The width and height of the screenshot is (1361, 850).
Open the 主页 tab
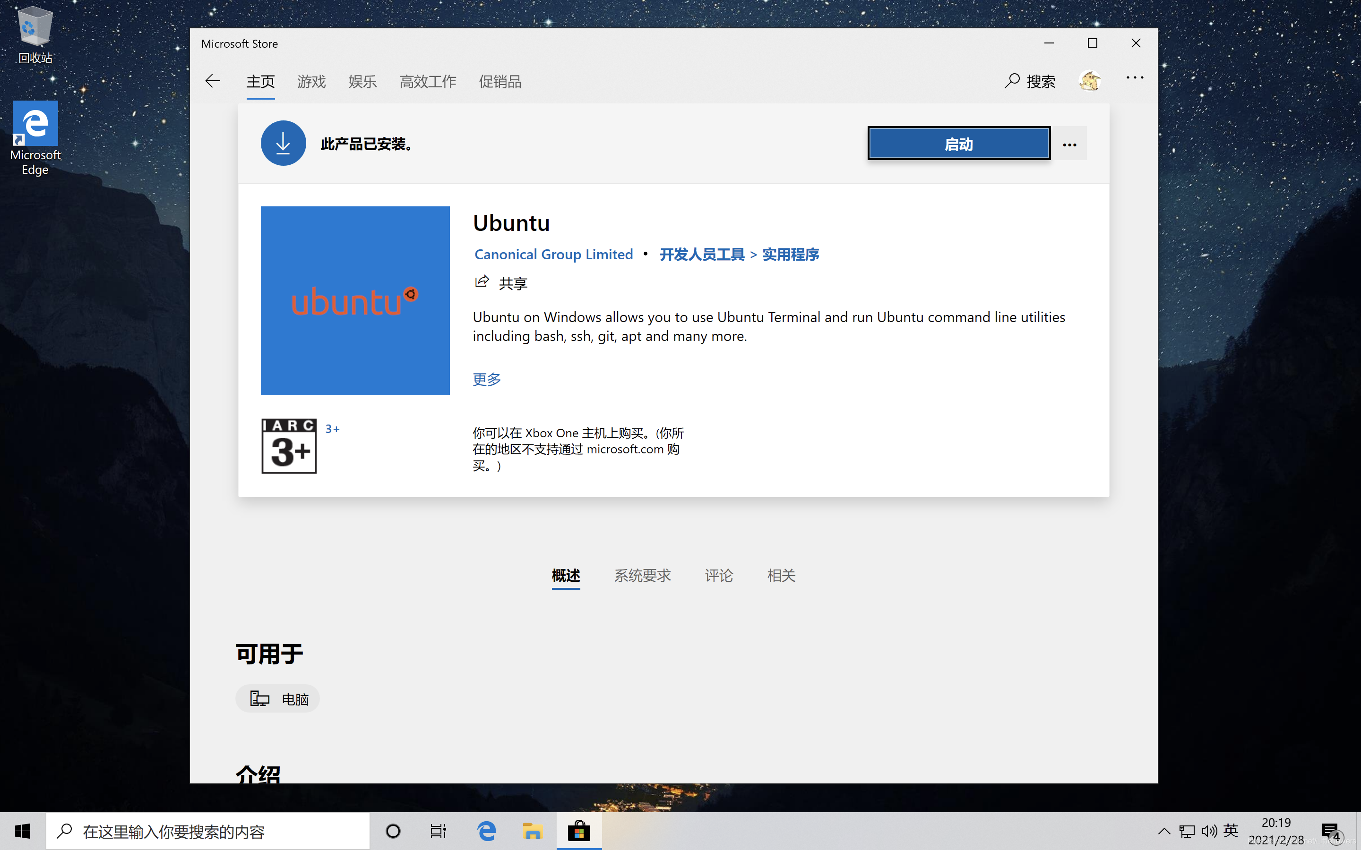[x=260, y=82]
